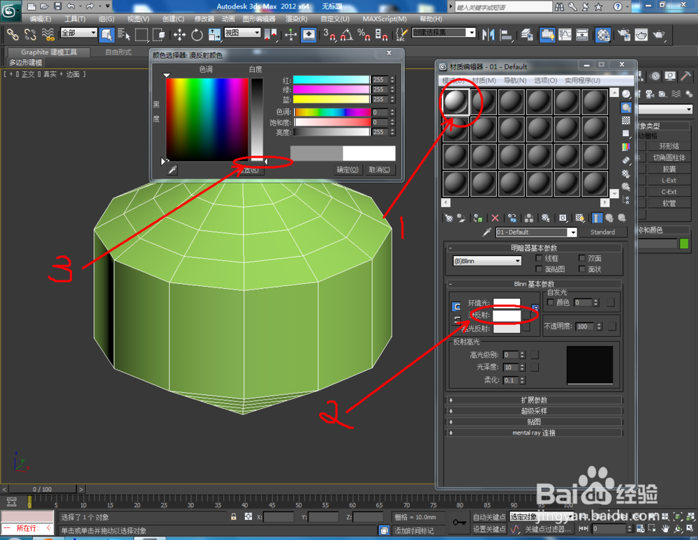698x540 pixels.
Task: Select the Rotate tool
Action: (197, 34)
